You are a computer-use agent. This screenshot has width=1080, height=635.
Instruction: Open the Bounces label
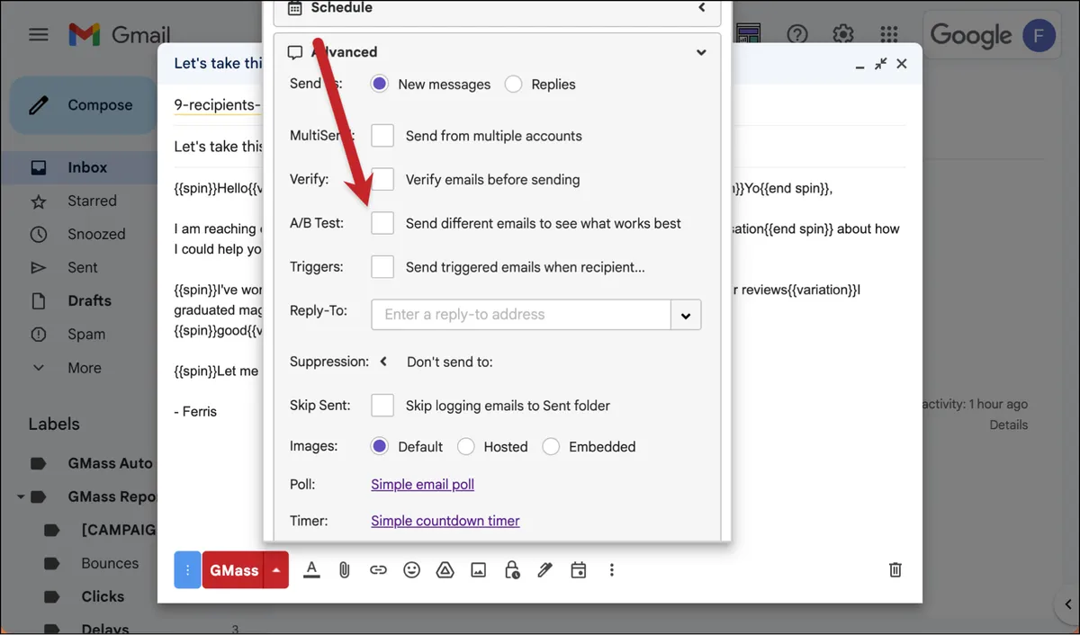(x=110, y=563)
